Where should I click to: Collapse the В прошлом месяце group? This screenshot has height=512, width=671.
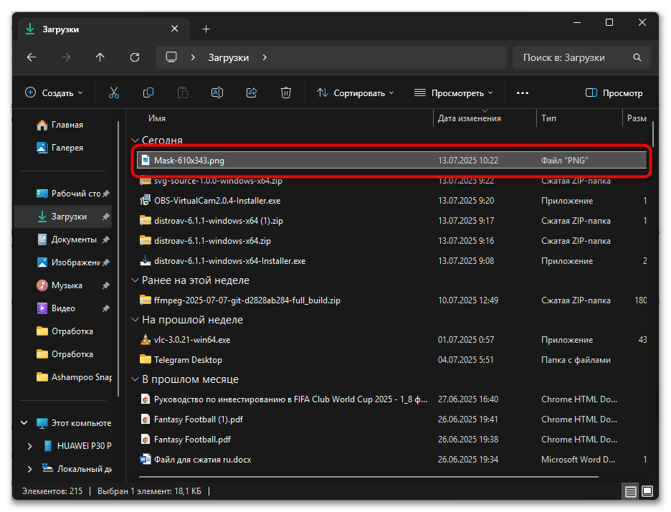tap(135, 379)
